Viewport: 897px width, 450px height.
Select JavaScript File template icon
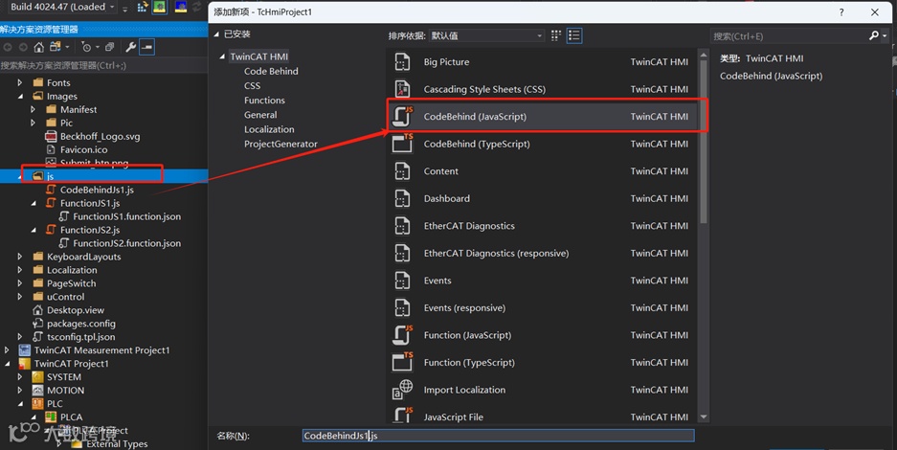point(402,416)
